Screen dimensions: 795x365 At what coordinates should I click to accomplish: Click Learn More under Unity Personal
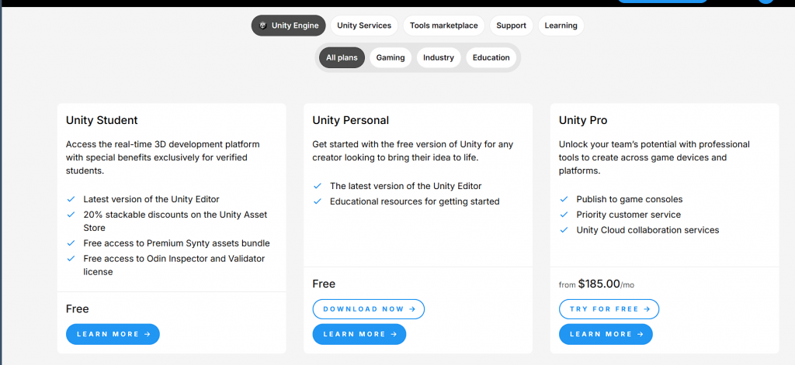click(359, 334)
